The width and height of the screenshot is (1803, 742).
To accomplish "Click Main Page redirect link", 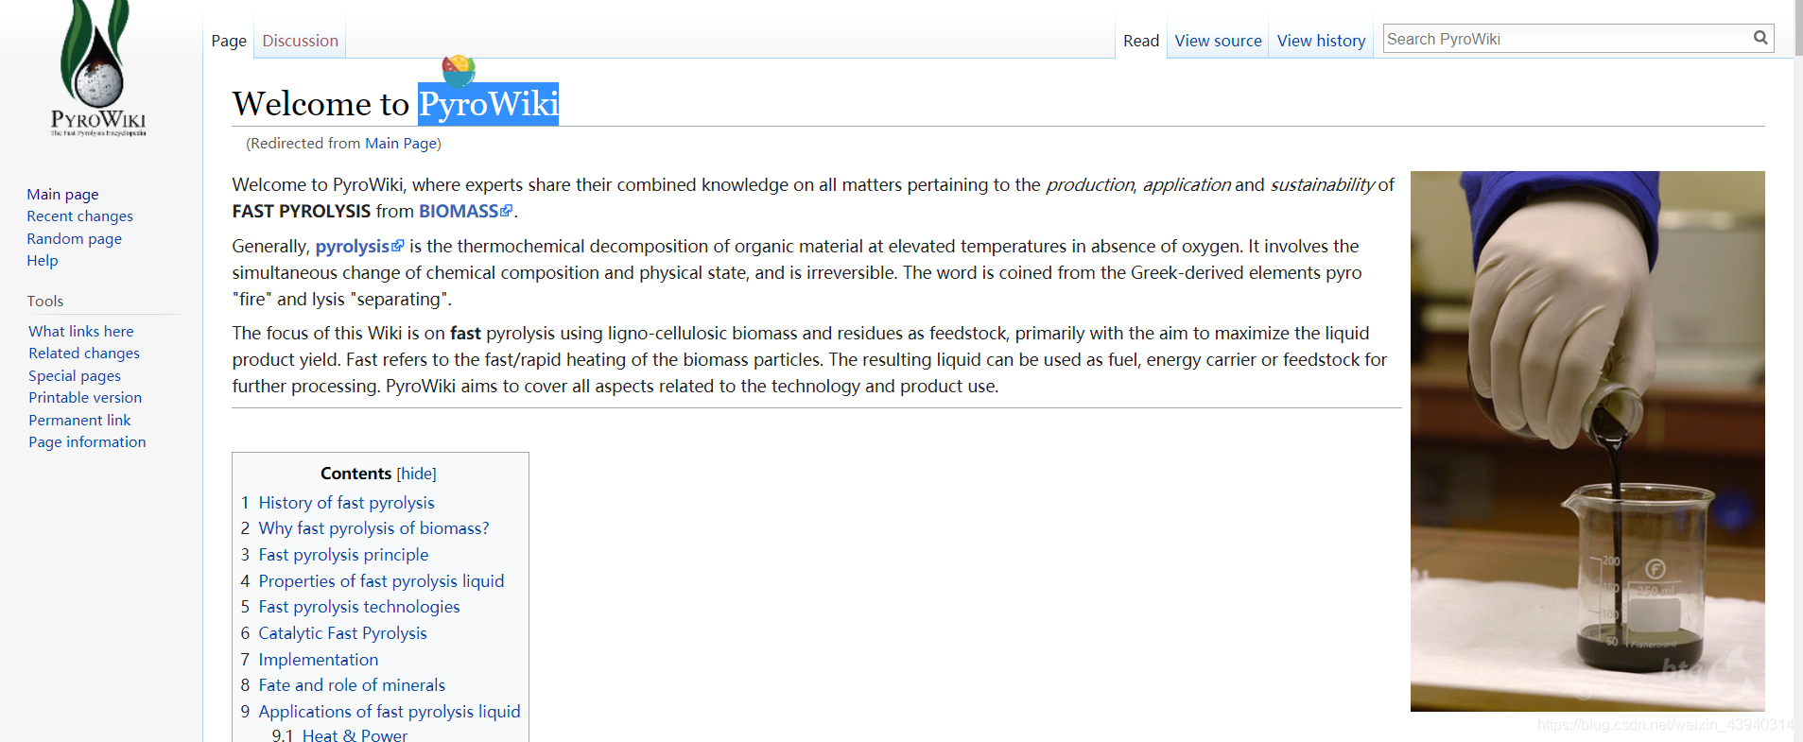I will [401, 144].
